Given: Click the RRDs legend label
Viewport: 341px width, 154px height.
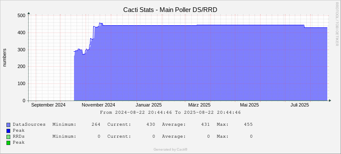Looking at the screenshot, I should point(19,136).
